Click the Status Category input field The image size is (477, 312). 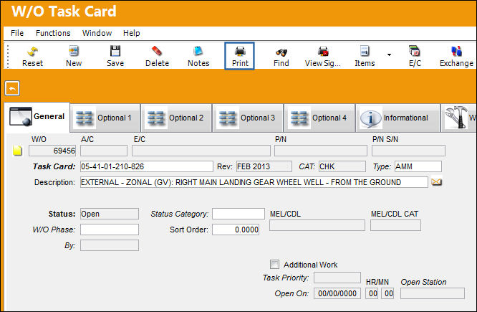tap(238, 214)
